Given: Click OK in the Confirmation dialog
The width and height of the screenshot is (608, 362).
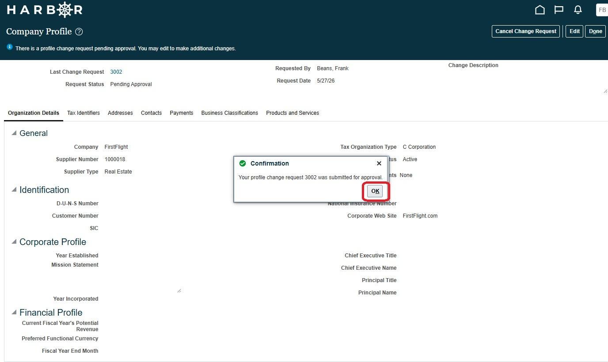Looking at the screenshot, I should click(x=375, y=191).
